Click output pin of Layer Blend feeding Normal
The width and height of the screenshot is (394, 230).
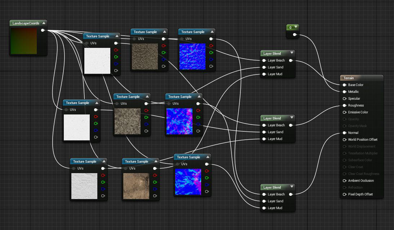pos(291,194)
